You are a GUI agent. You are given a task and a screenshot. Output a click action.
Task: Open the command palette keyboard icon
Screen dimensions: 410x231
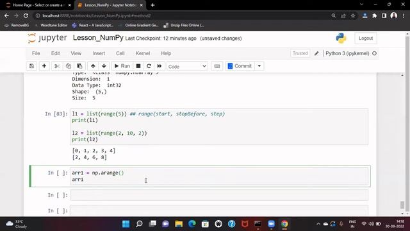click(x=217, y=66)
